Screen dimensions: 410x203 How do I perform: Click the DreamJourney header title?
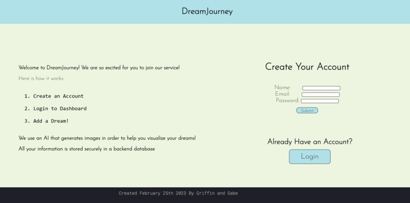207,12
